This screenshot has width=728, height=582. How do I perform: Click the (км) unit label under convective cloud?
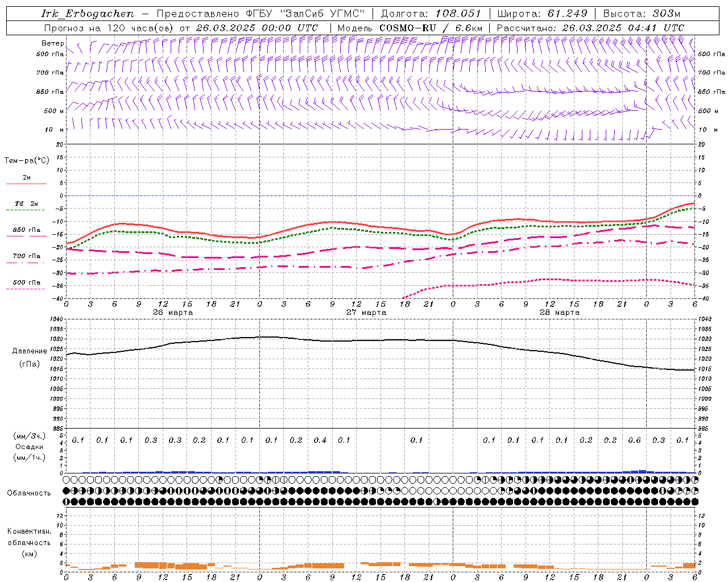(x=30, y=554)
